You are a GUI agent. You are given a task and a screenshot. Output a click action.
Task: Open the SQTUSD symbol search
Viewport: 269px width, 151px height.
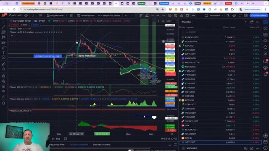(16, 16)
